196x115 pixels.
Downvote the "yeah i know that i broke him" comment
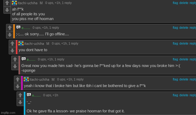tap(18, 86)
